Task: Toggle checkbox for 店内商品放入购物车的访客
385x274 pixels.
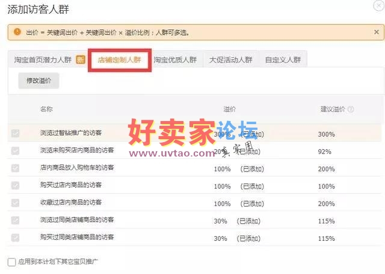Action: tap(15, 168)
